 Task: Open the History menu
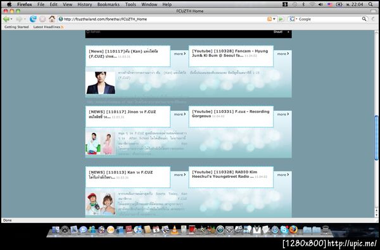(x=85, y=4)
